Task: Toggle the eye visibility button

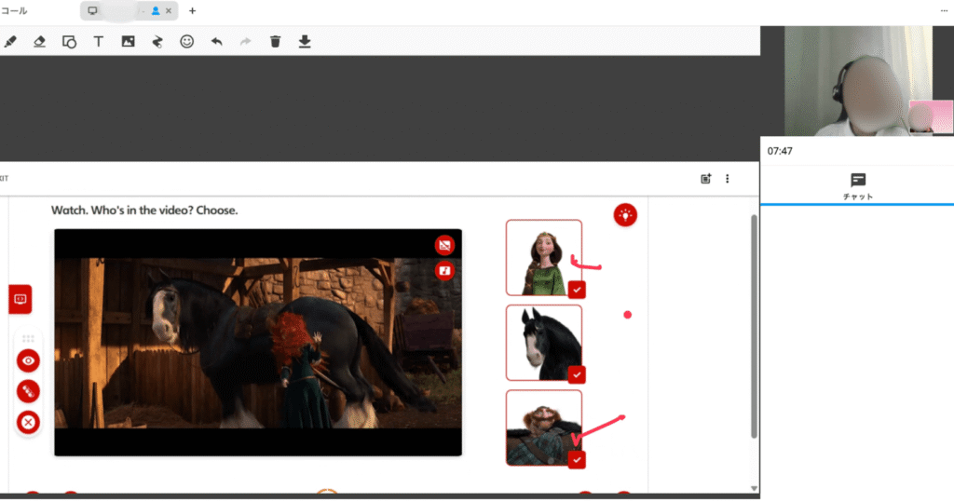Action: (28, 360)
